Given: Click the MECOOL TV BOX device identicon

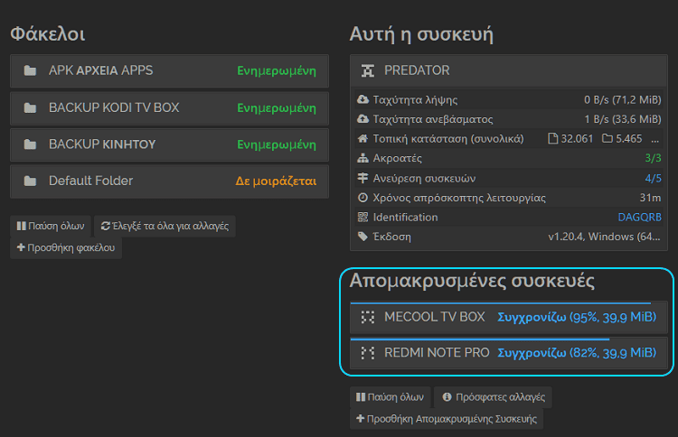Looking at the screenshot, I should click(368, 317).
